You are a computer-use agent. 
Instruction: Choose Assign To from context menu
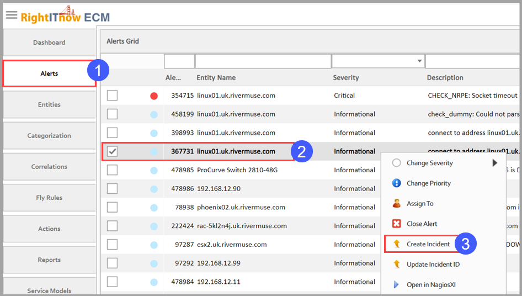pos(420,204)
